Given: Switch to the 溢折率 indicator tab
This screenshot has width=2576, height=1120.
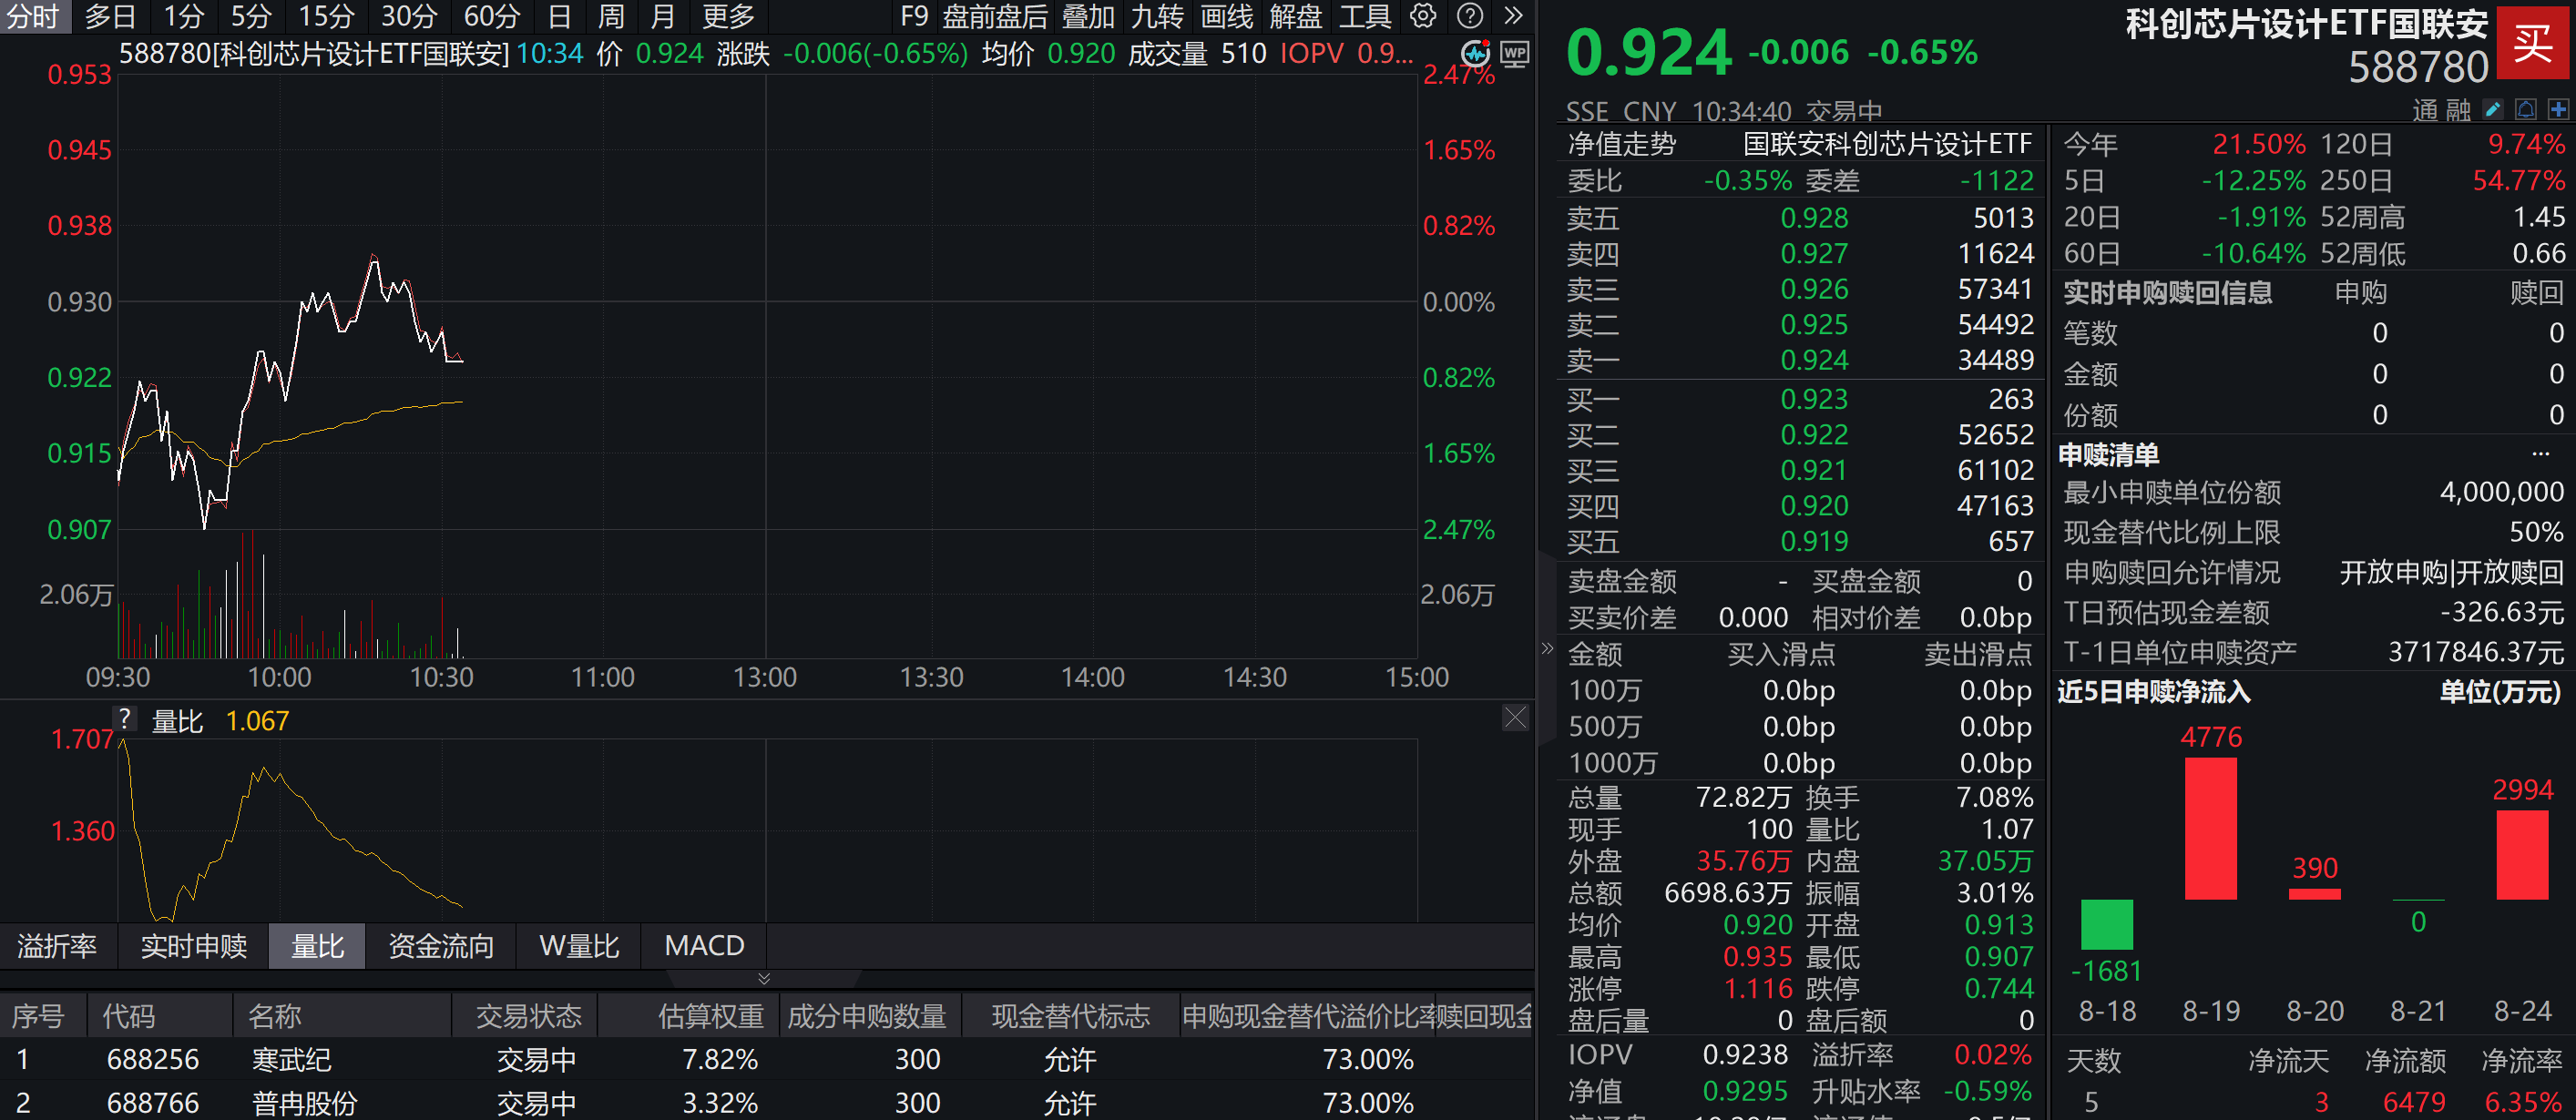Looking at the screenshot, I should click(57, 945).
